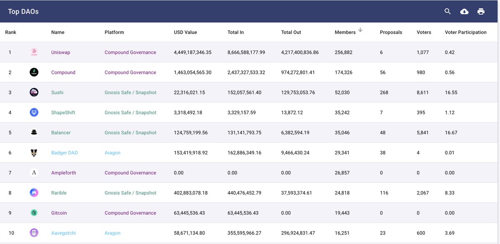Sort by the Rank column header
This screenshot has width=500, height=244.
click(x=10, y=32)
